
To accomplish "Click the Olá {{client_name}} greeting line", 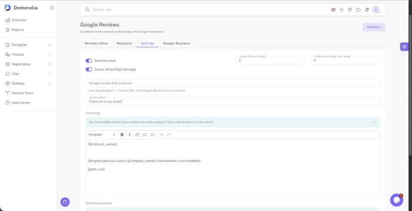I will [x=103, y=144].
